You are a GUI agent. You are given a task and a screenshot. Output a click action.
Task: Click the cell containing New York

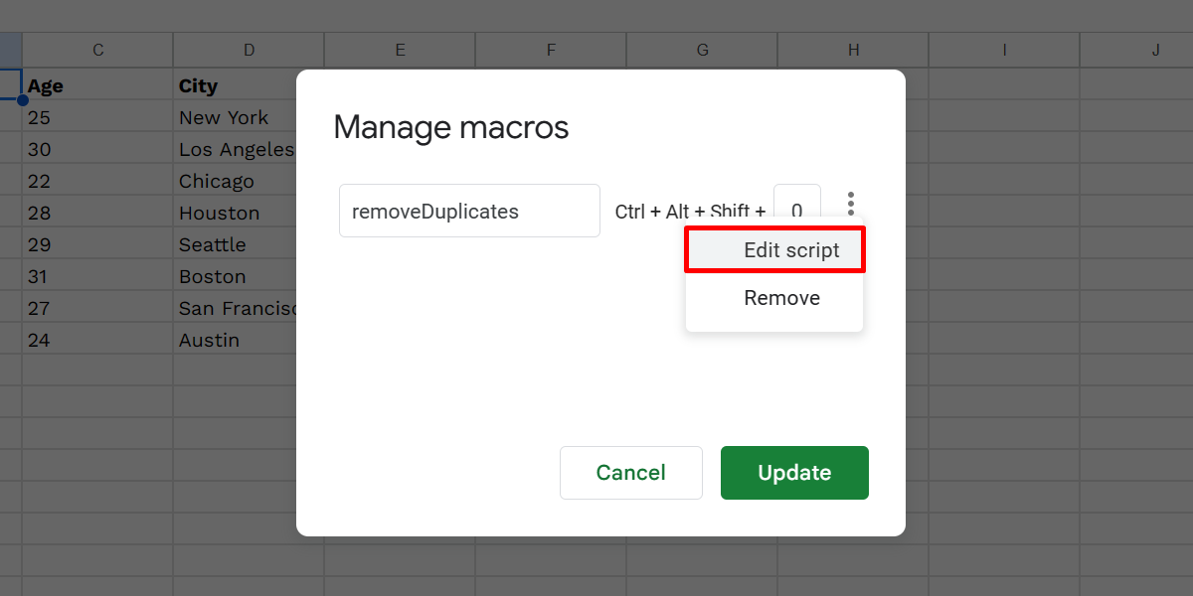pyautogui.click(x=224, y=117)
